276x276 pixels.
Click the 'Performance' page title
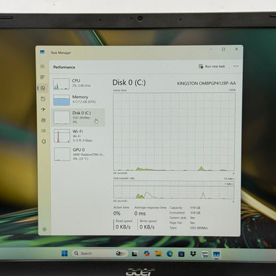pos(64,67)
